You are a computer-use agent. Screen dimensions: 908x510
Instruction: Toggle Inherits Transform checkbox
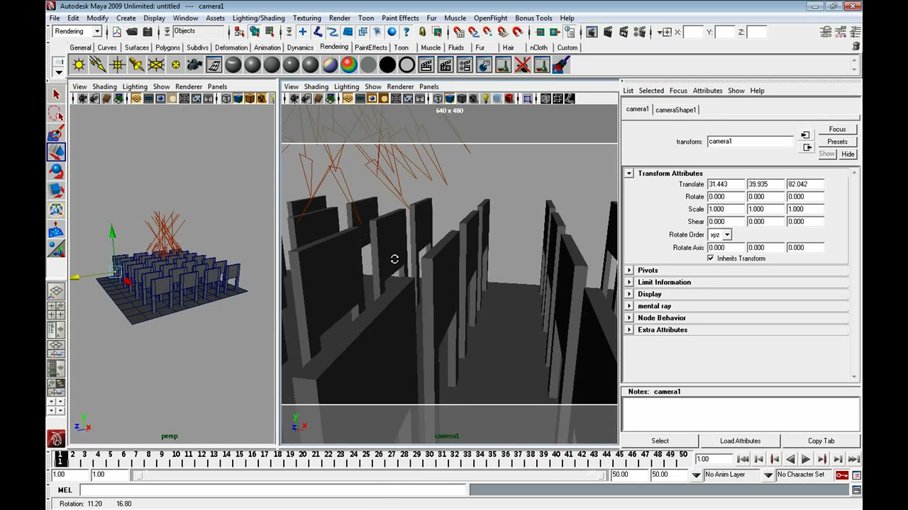711,259
